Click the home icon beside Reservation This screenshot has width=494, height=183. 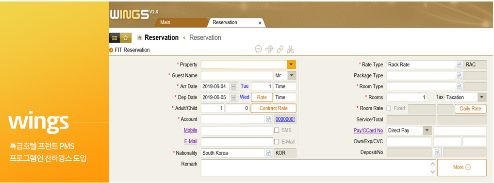140,38
